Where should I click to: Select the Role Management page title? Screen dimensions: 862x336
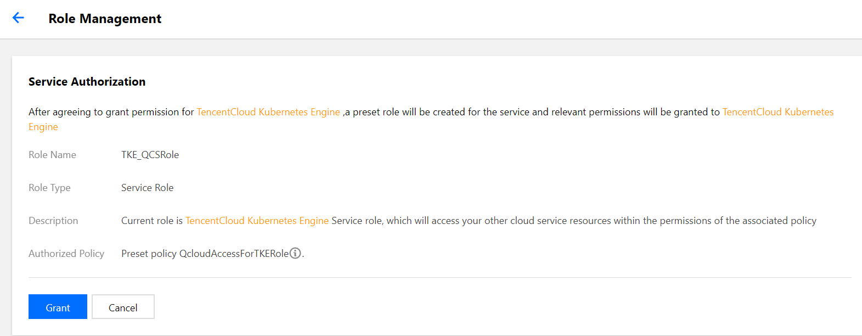(x=105, y=19)
